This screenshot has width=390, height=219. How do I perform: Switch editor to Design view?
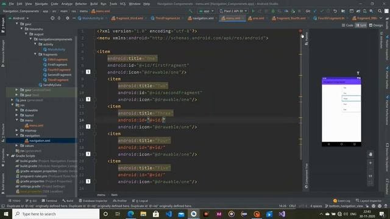pos(376,25)
